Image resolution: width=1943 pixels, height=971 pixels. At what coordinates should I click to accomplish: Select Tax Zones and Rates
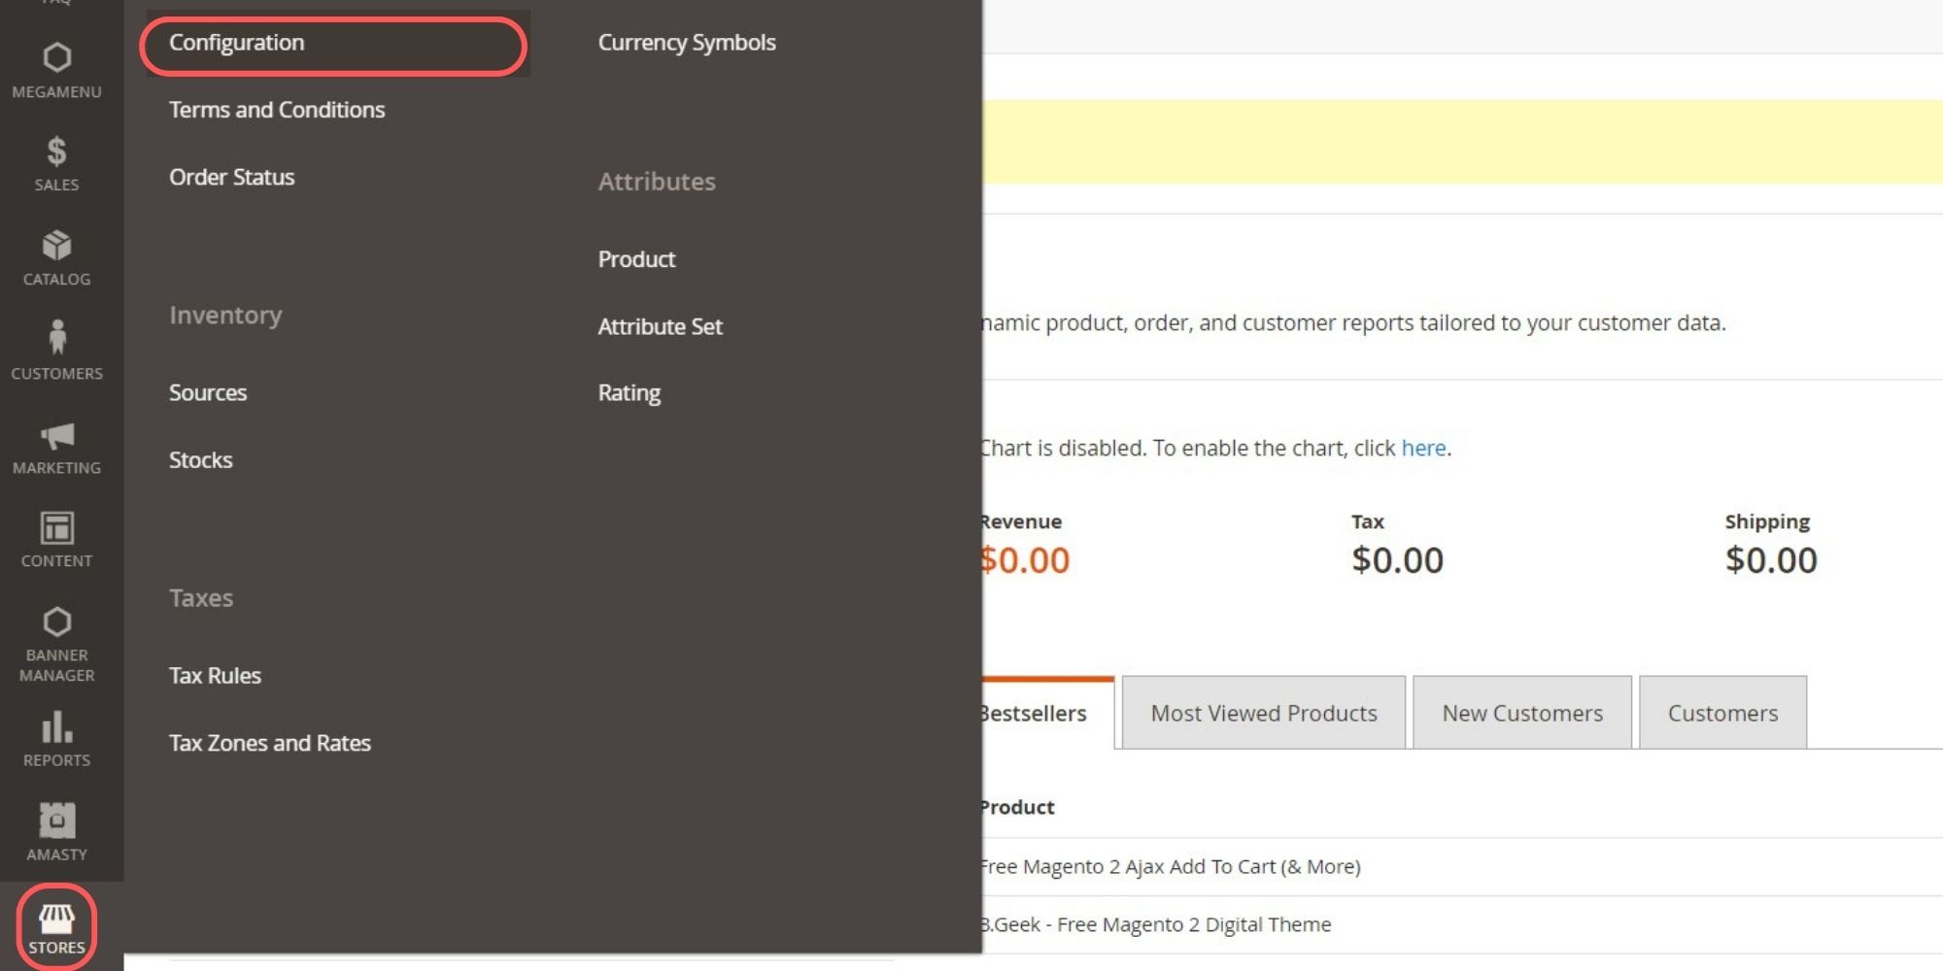tap(270, 743)
